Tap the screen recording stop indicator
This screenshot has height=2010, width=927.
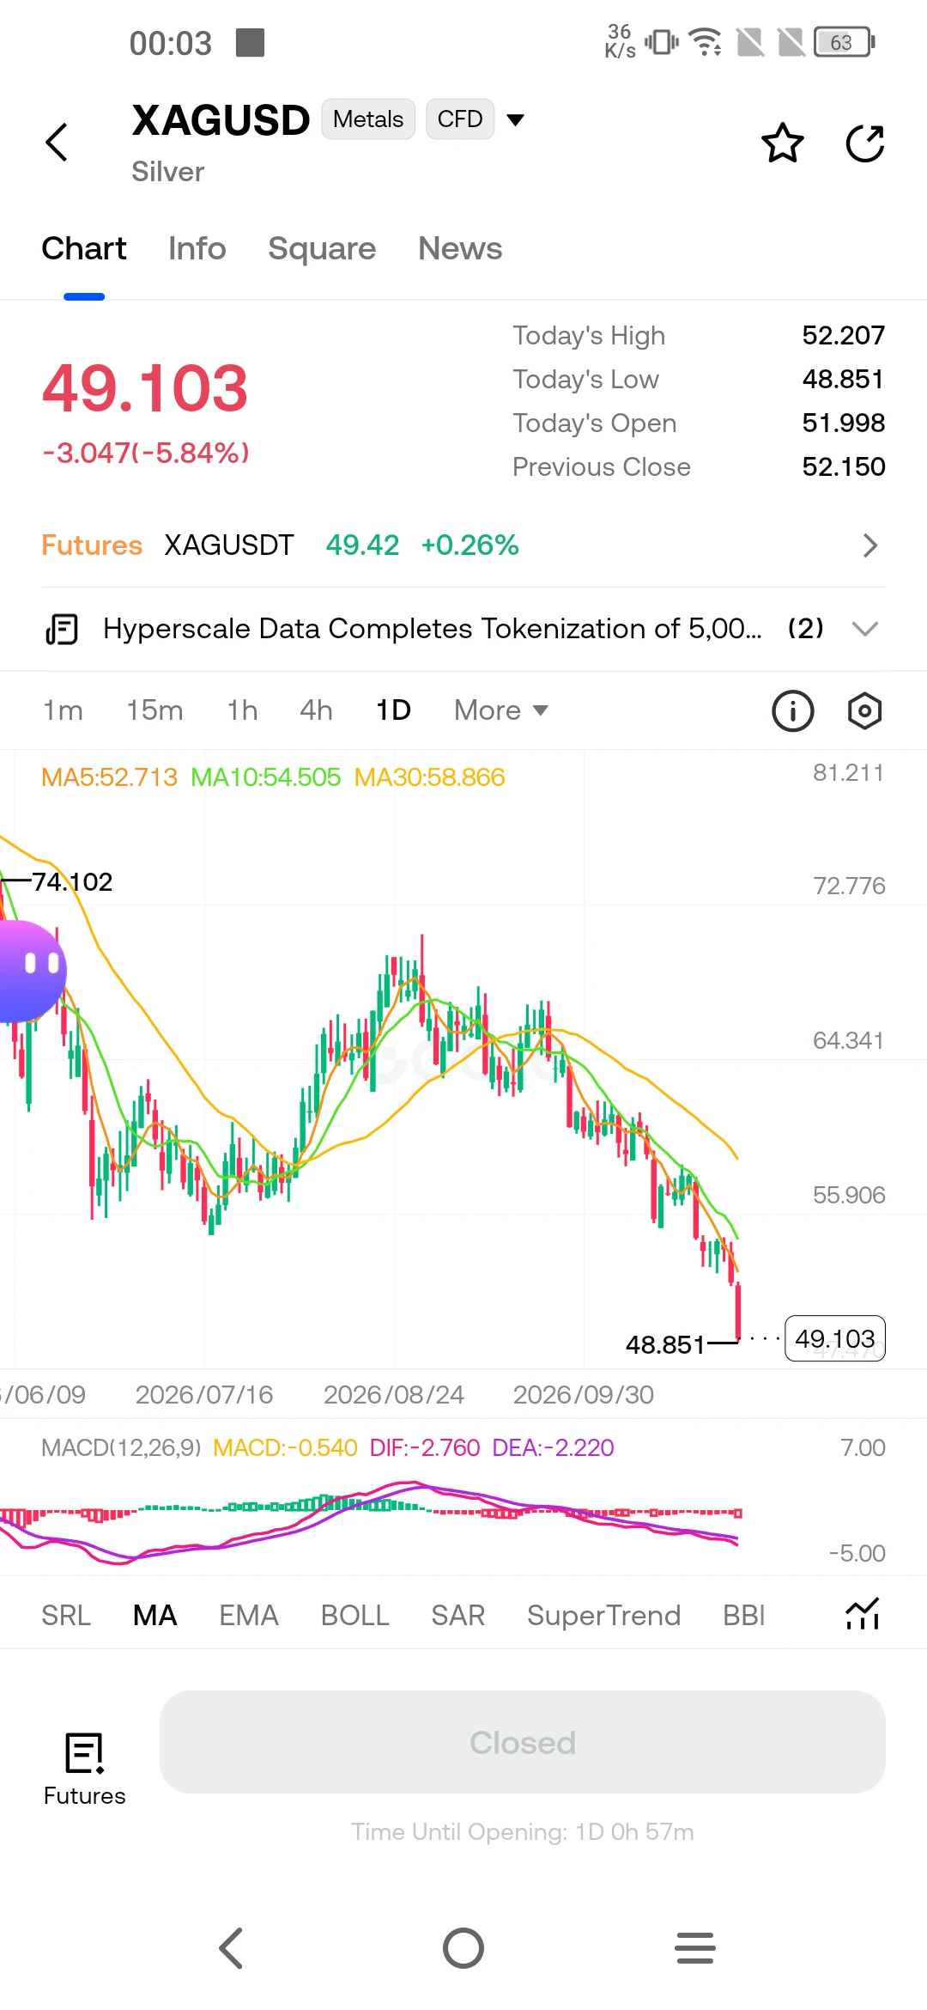coord(251,42)
